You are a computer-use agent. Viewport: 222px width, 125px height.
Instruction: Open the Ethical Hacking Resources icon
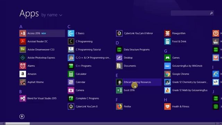click(x=119, y=82)
